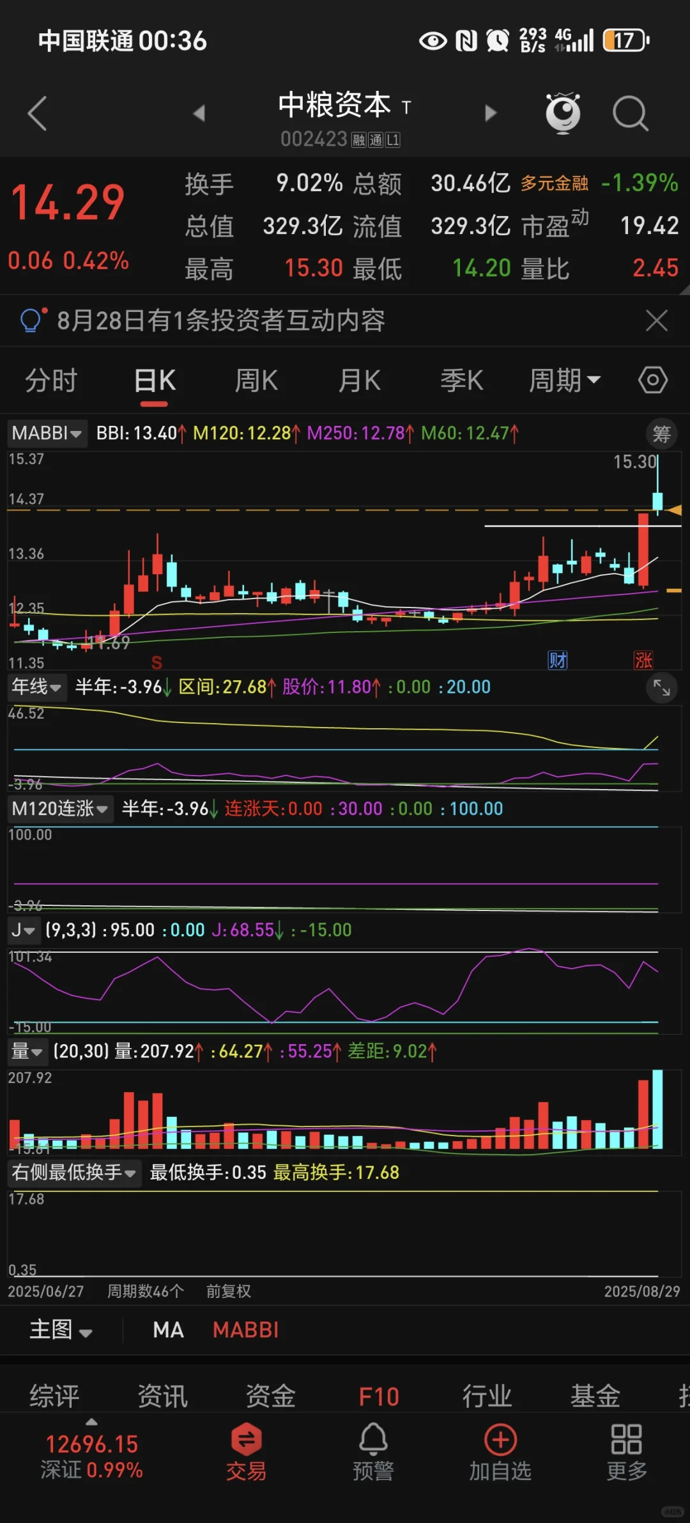Viewport: 690px width, 1523px height.
Task: Tap start date 2025/06/27
Action: tap(46, 1291)
